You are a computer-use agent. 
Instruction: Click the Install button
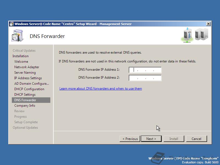(174, 139)
